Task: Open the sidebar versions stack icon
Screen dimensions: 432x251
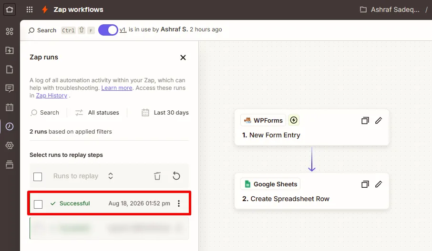Action: (x=10, y=164)
